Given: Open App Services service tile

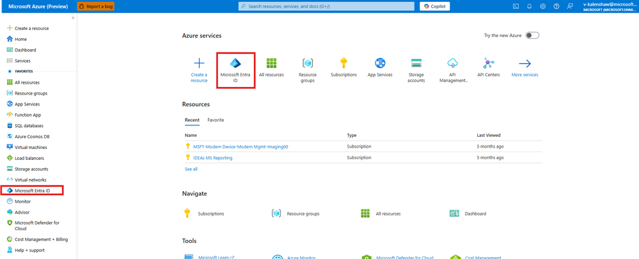Looking at the screenshot, I should point(380,68).
